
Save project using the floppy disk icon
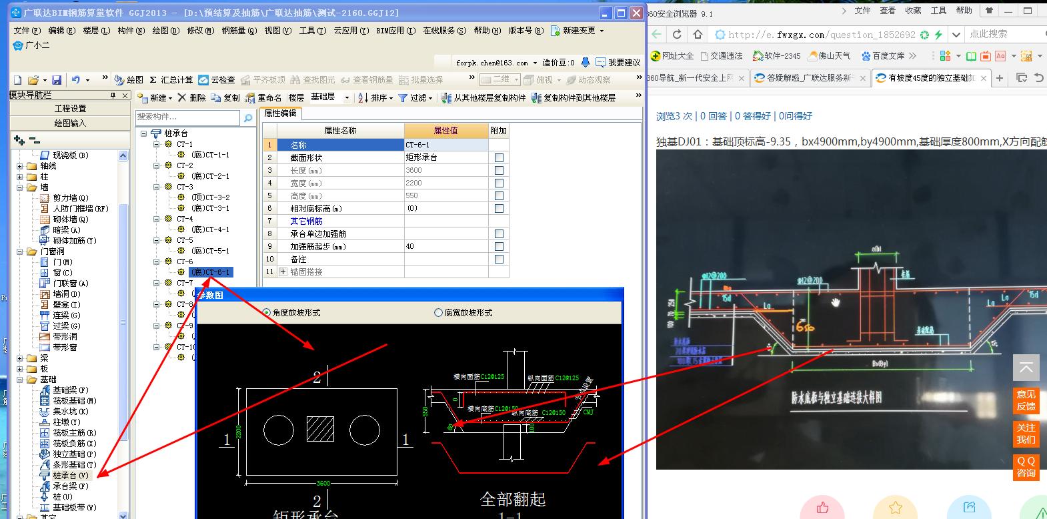[x=57, y=80]
